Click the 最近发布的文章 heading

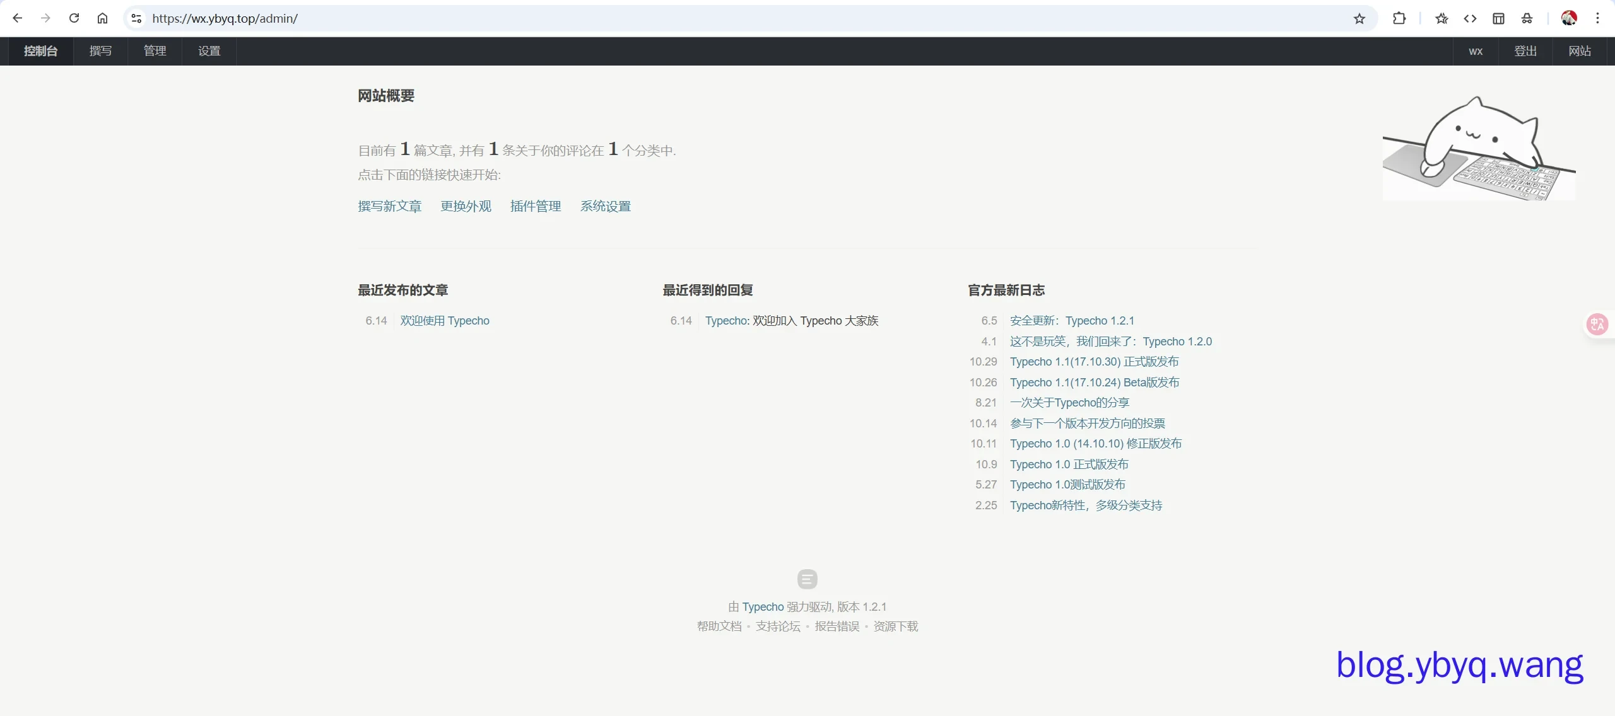403,291
